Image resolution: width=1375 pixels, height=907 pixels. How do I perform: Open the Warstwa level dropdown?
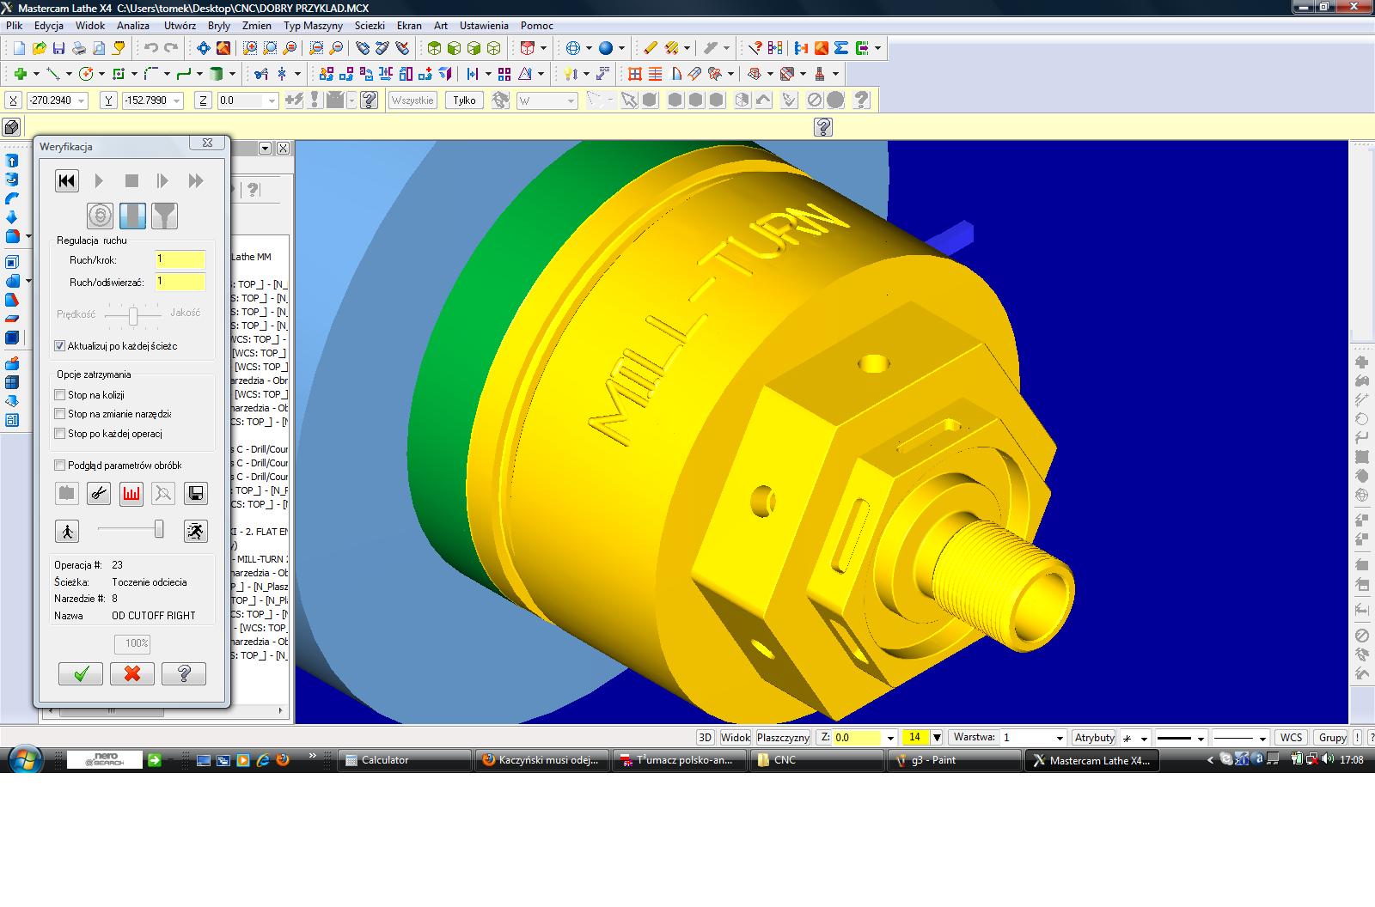pos(1059,738)
